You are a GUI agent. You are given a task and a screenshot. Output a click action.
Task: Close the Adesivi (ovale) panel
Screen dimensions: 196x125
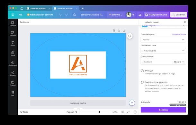click(185, 22)
